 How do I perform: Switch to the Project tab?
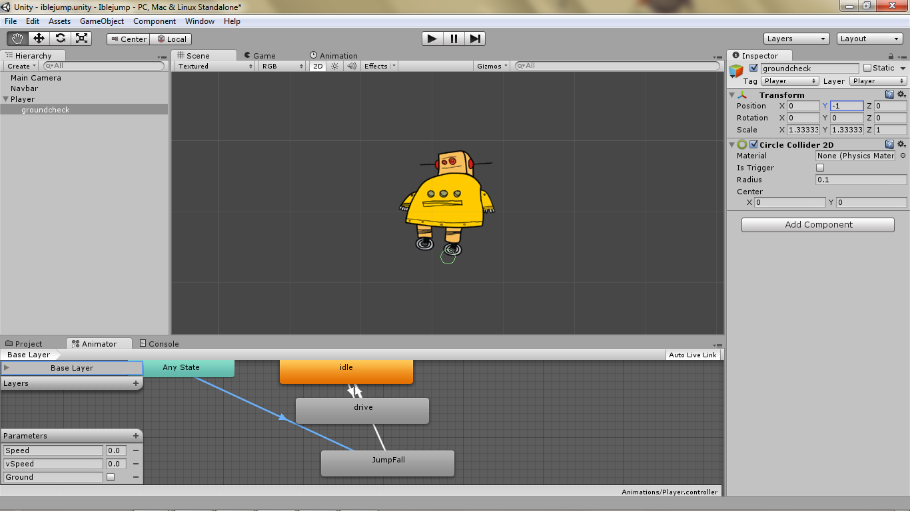24,343
